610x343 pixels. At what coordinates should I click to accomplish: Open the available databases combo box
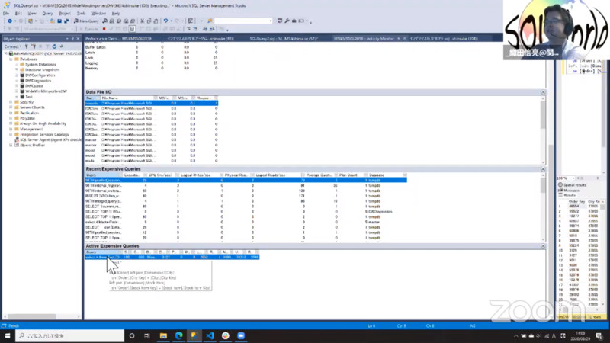(47, 29)
